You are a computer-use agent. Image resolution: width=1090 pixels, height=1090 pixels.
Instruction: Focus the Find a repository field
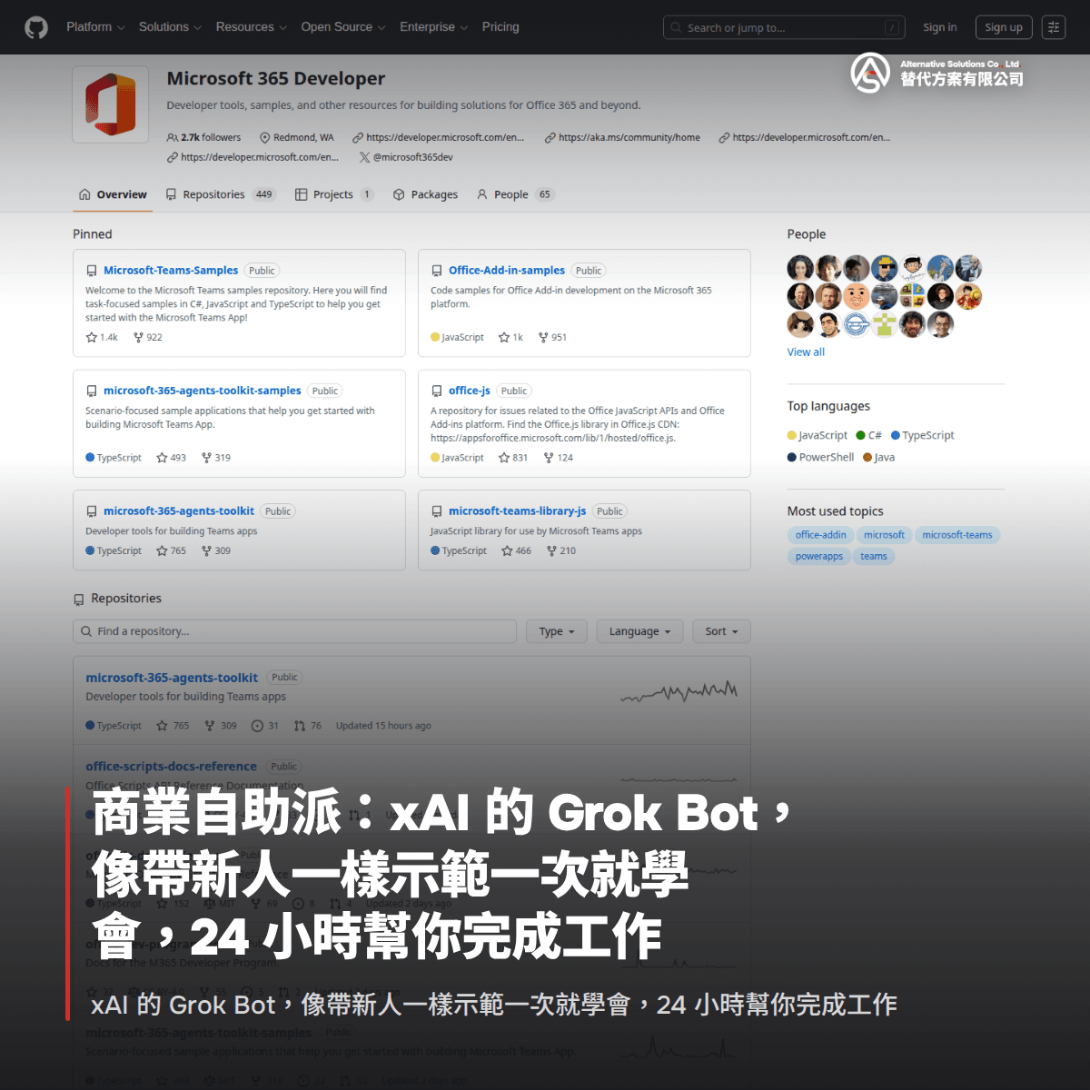click(294, 631)
